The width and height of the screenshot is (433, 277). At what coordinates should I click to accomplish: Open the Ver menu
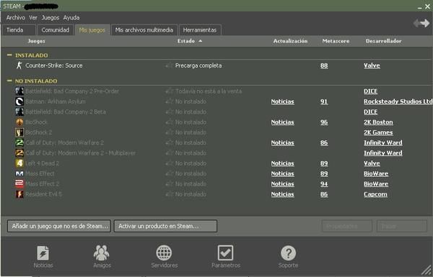pos(33,17)
